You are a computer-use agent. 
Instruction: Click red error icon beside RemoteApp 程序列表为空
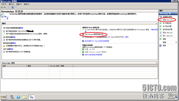point(83,34)
